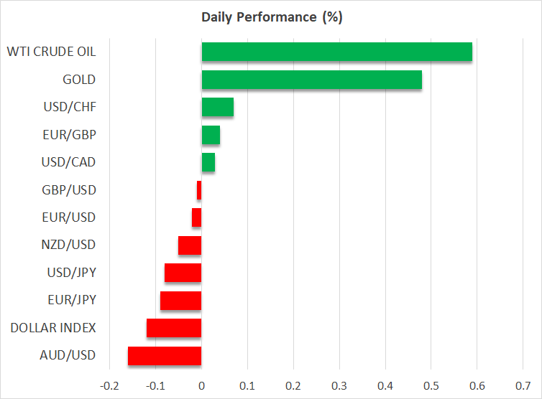The image size is (542, 399).
Task: Click the USD/CHF green bar
Action: [217, 108]
